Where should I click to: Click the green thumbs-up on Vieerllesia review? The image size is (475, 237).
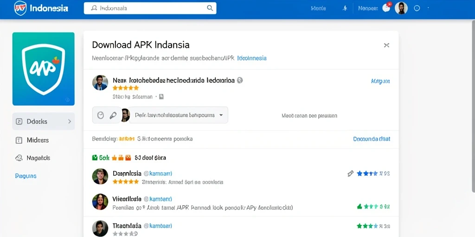point(359,206)
